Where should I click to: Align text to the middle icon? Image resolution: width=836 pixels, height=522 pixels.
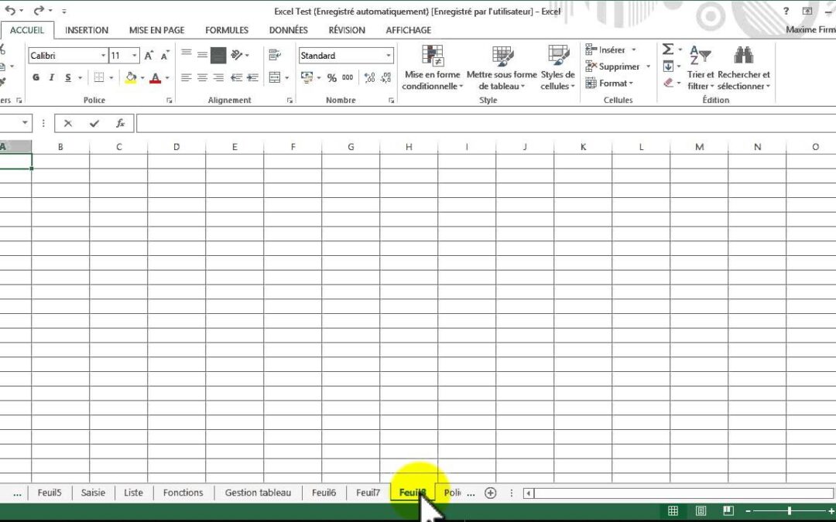[x=202, y=54]
